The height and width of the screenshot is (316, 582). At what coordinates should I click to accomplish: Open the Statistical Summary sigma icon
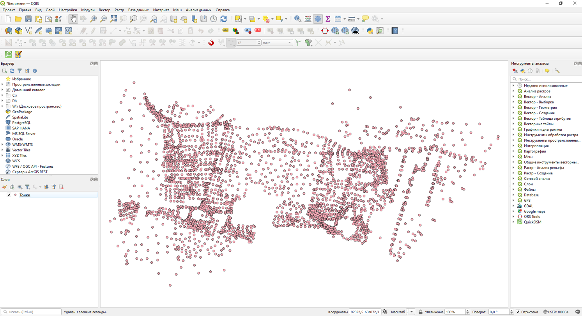click(x=328, y=19)
